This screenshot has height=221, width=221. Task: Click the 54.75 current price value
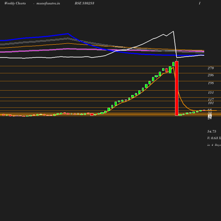212,131
